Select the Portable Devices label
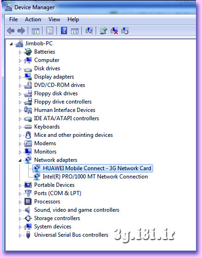The image size is (202, 258). pyautogui.click(x=54, y=185)
